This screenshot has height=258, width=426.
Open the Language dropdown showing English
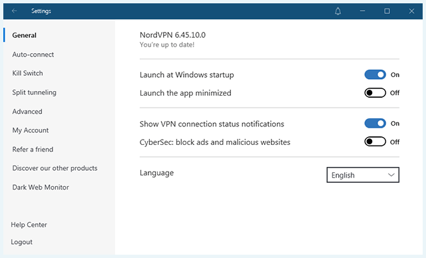click(363, 175)
